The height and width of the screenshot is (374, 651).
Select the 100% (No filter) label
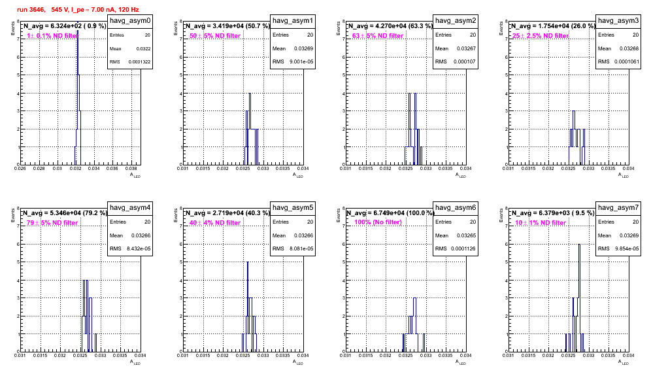point(378,222)
